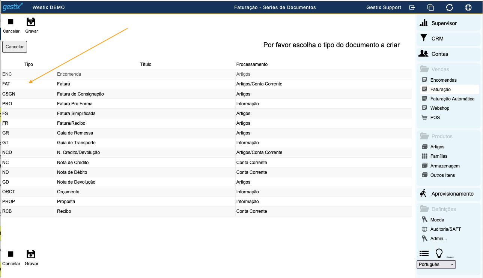Click the refresh arrows icon in header
This screenshot has height=278, width=483.
point(449,7)
